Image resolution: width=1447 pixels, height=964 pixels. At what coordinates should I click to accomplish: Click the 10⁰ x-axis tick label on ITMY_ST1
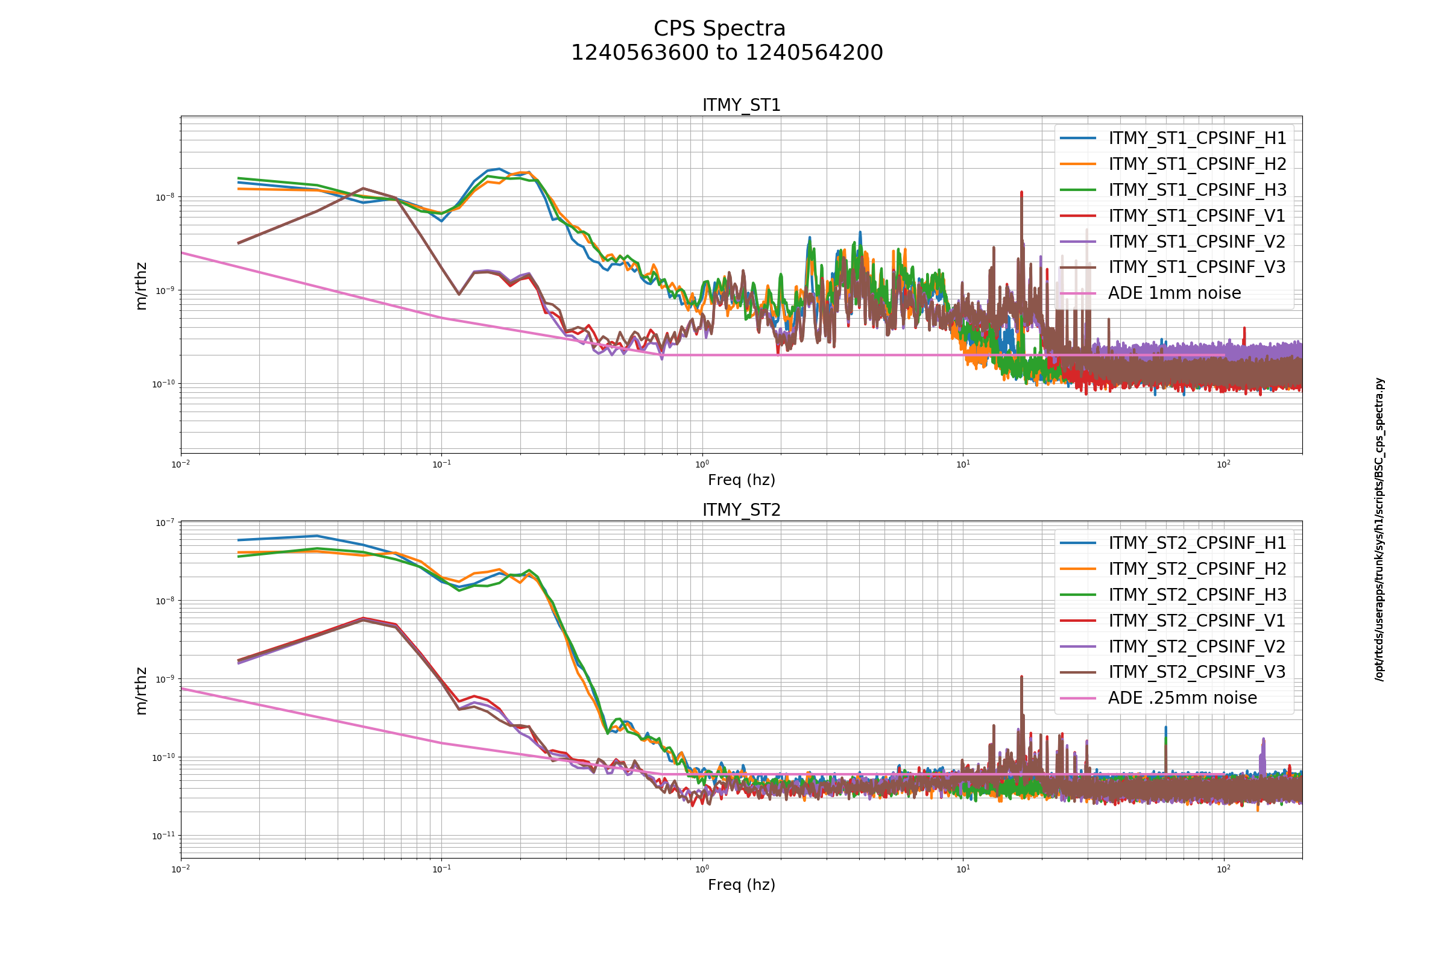pyautogui.click(x=702, y=464)
